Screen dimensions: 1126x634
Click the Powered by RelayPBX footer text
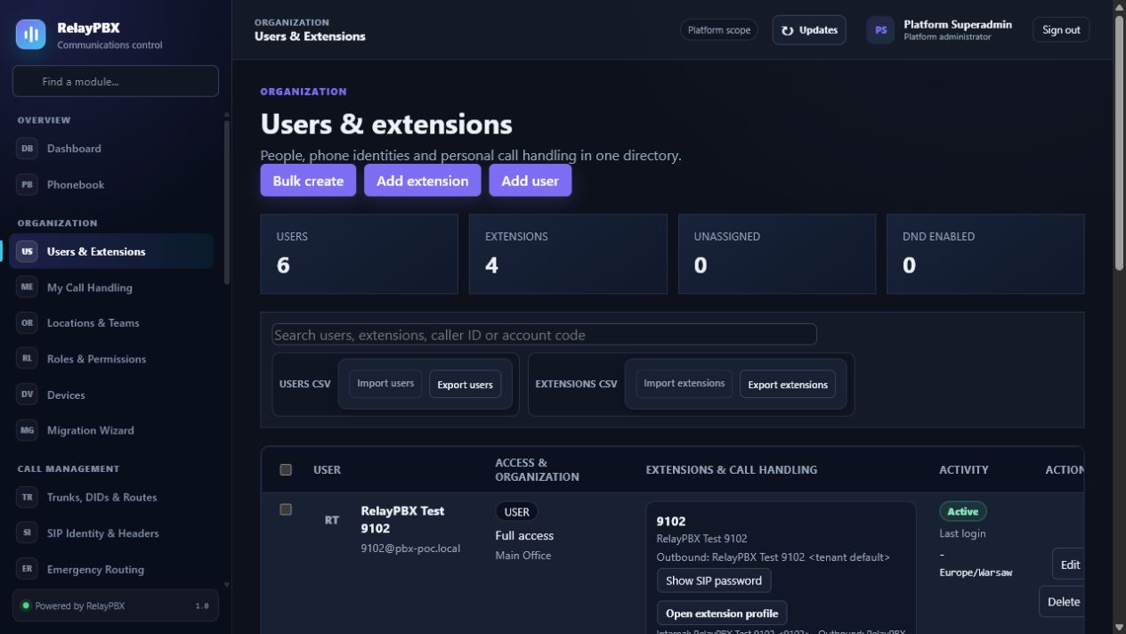(x=80, y=606)
